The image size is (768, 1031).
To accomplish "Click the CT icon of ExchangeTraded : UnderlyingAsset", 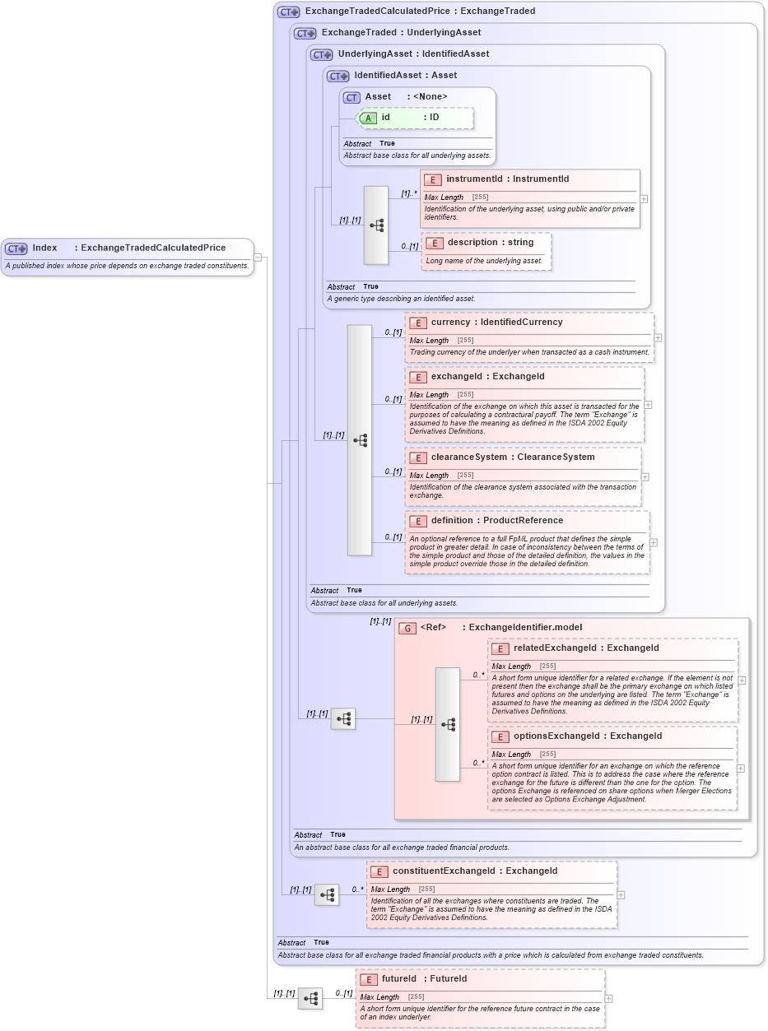I will (305, 33).
